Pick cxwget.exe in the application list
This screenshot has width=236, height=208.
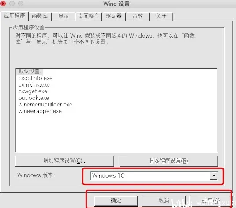(33, 91)
